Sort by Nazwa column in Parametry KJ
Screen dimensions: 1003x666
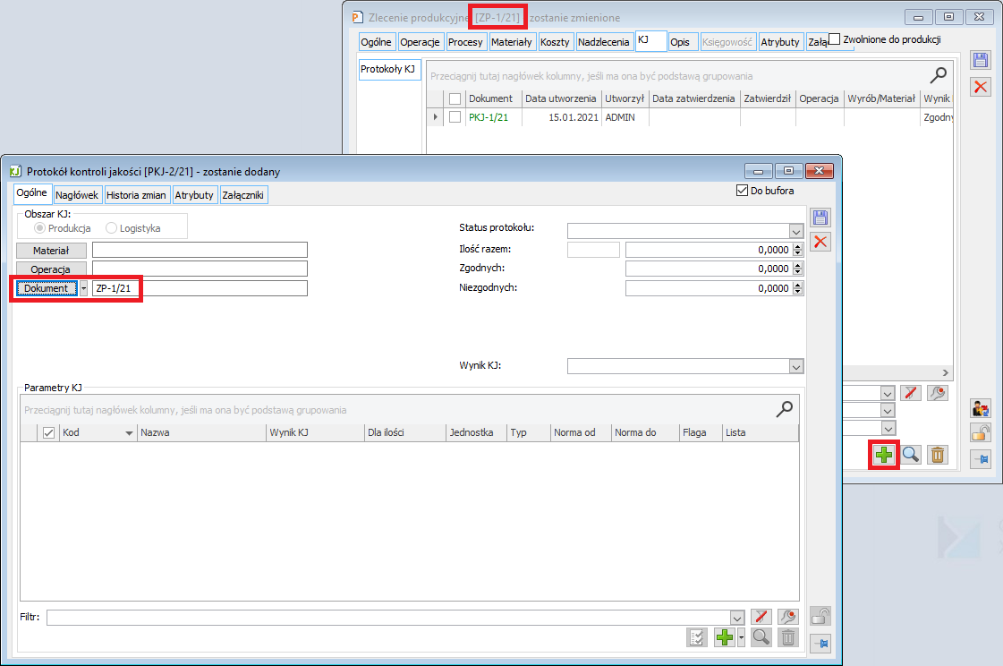pos(200,432)
